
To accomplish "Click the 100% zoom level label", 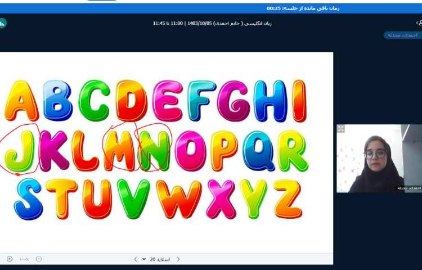I will point(24,259).
